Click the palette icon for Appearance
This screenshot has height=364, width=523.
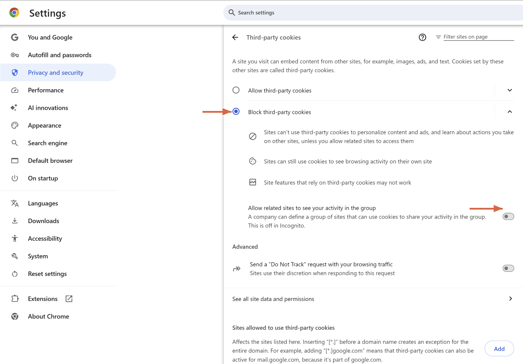click(x=15, y=125)
